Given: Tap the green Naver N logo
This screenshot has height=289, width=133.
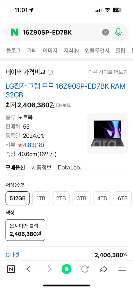Looking at the screenshot, I should click(x=15, y=32).
